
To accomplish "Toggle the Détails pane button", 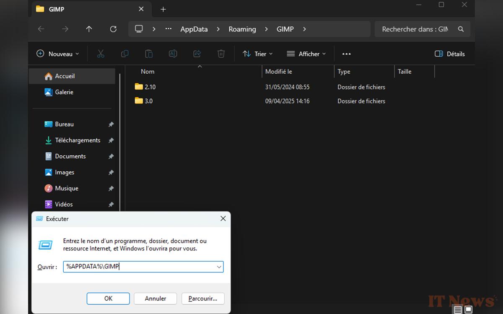I will point(450,54).
